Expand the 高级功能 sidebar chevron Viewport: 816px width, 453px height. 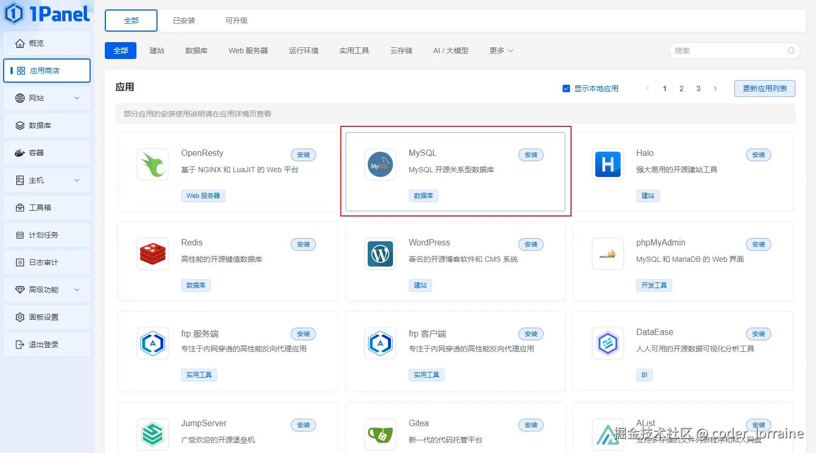point(77,290)
